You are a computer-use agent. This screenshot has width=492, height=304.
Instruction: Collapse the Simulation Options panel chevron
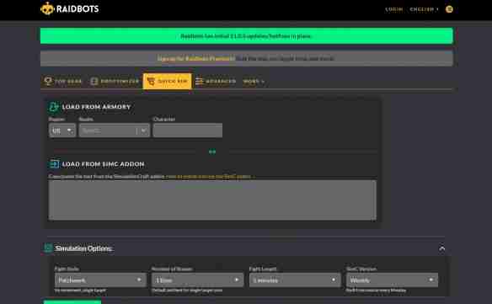441,248
